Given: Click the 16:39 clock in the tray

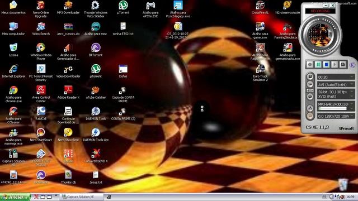Looking at the screenshot, I should tap(350, 197).
